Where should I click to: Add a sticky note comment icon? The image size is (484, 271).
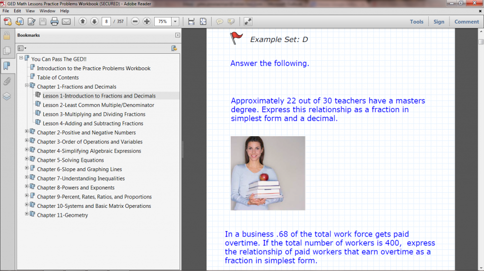219,22
